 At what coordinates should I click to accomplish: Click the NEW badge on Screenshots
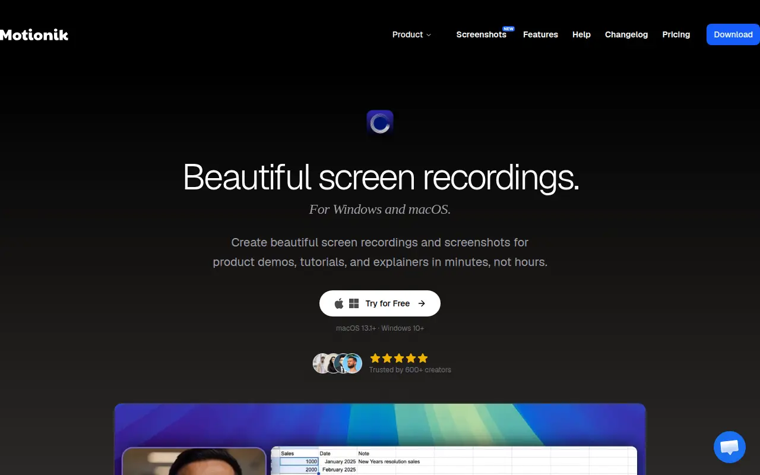tap(508, 28)
